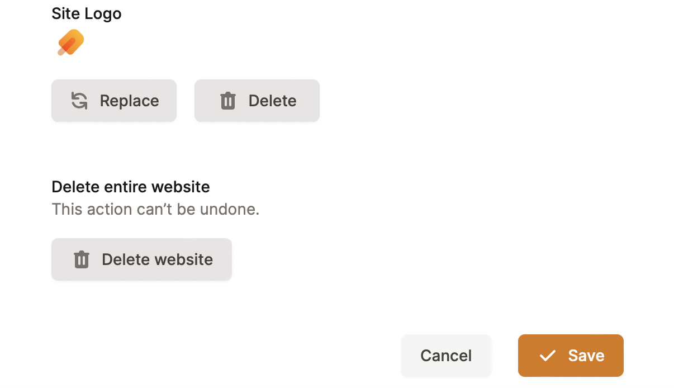The height and width of the screenshot is (388, 674).
Task: Click the 'Delete website' text label
Action: pyautogui.click(x=157, y=259)
